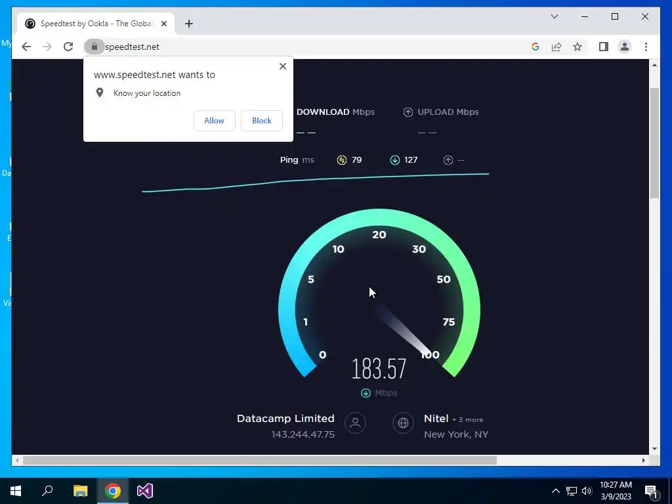
Task: Bookmark this tab with the star
Action: (x=577, y=47)
